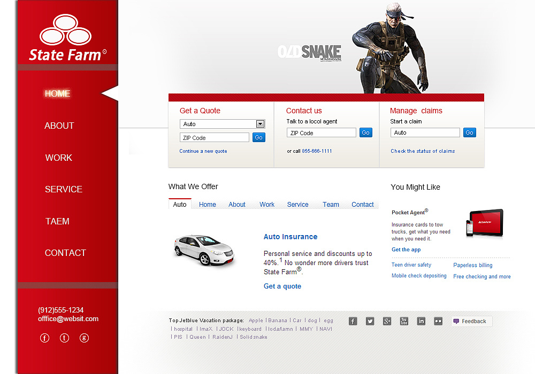Switch to the Service tab under What We Offer
This screenshot has height=374, width=535.
click(x=298, y=205)
